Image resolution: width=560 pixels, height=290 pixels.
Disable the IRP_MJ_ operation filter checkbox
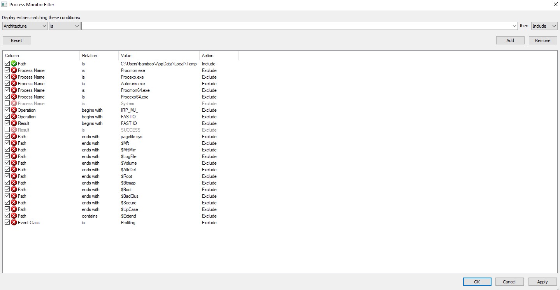pyautogui.click(x=7, y=110)
